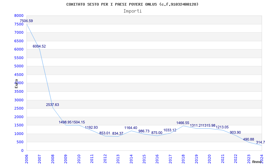Click the x-axis year 2021
This screenshot has height=165, width=265.
pos(223,159)
